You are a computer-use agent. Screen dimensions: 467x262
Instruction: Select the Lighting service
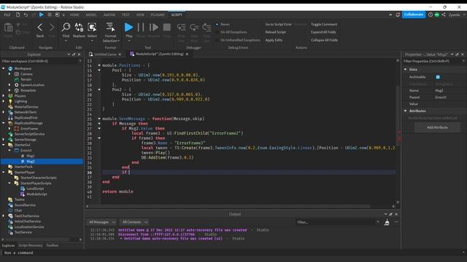pos(20,101)
